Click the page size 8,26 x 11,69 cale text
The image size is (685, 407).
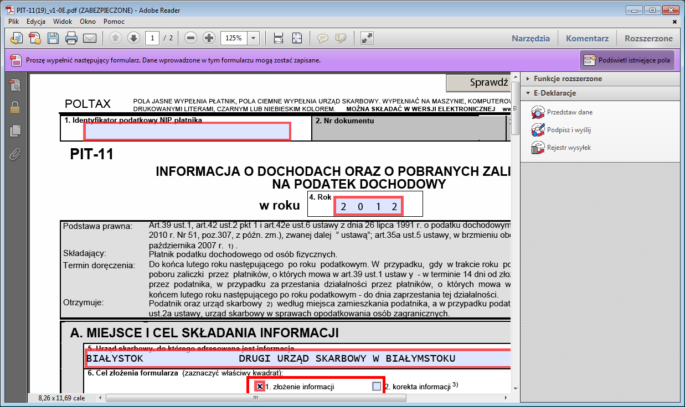point(61,398)
